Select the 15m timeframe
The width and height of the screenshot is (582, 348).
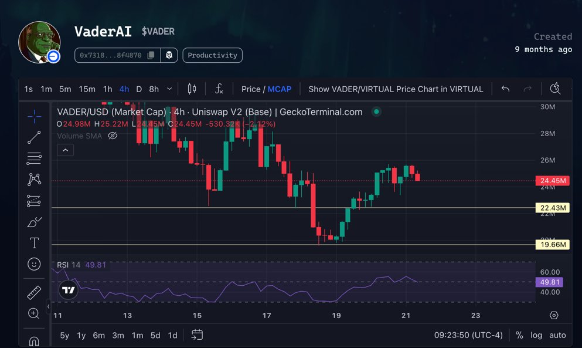pyautogui.click(x=87, y=89)
